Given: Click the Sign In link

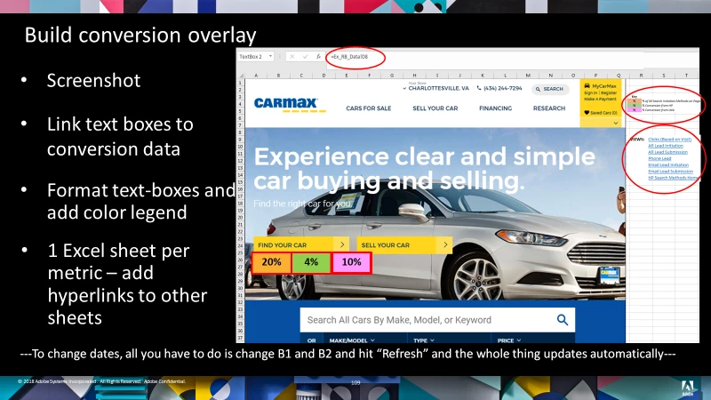Looking at the screenshot, I should (590, 92).
